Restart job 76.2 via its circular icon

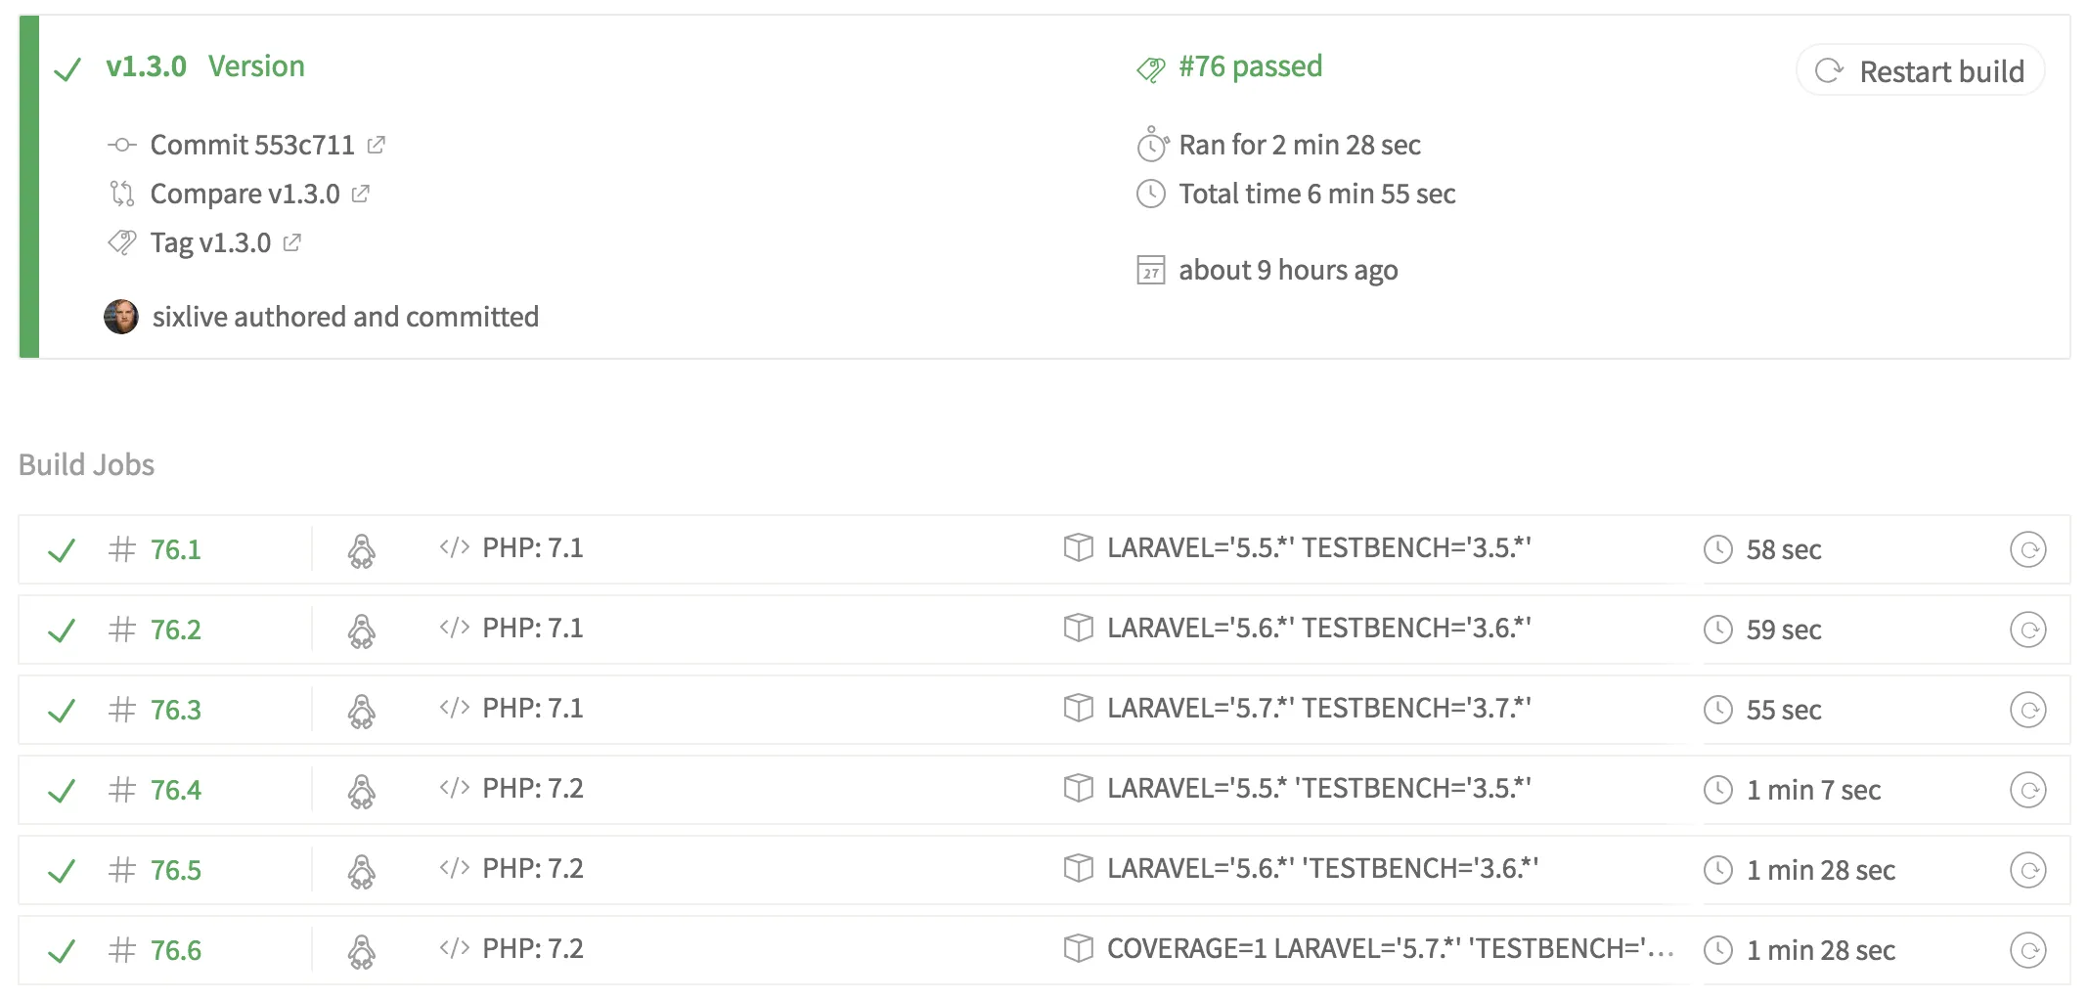(x=2027, y=630)
